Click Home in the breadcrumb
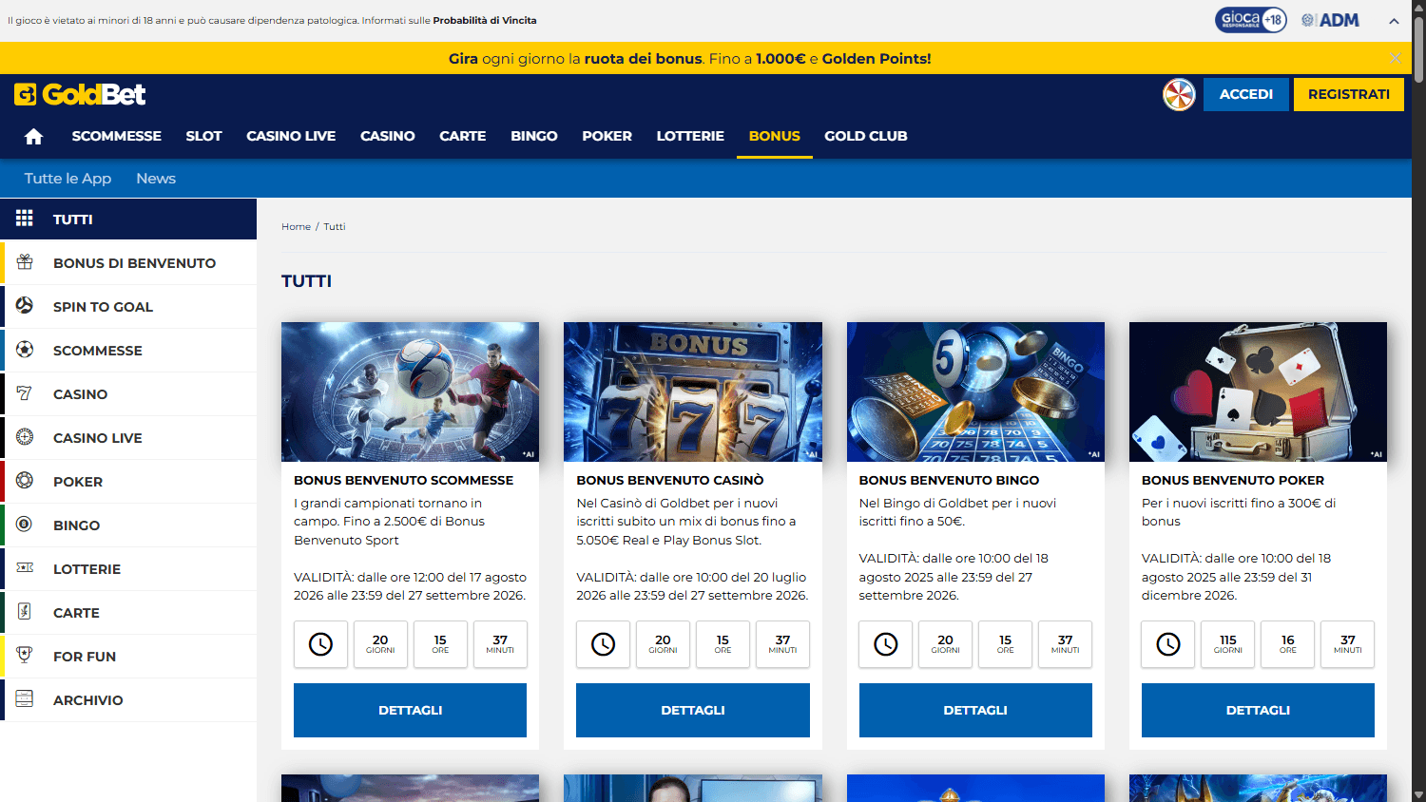 [296, 226]
